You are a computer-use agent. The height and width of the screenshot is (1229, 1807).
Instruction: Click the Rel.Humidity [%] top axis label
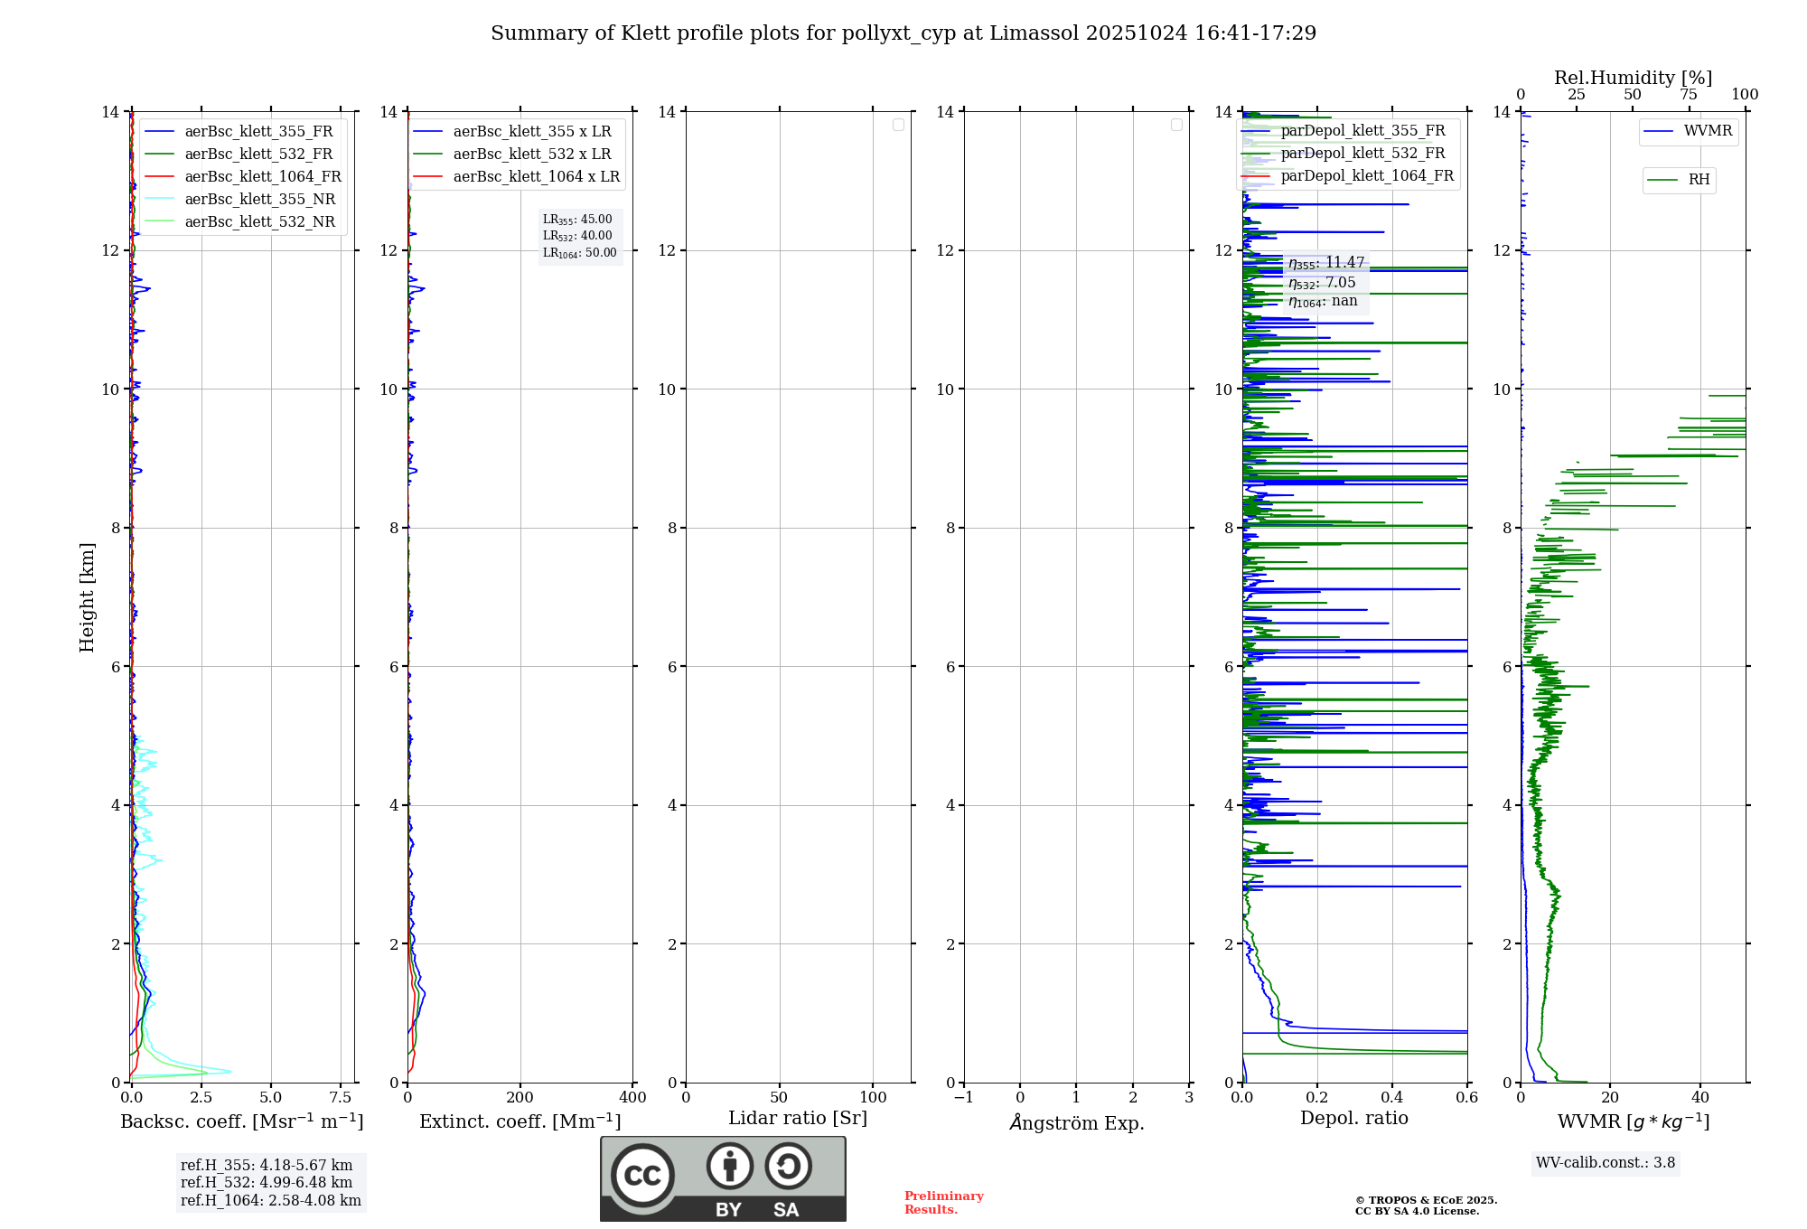[x=1633, y=78]
